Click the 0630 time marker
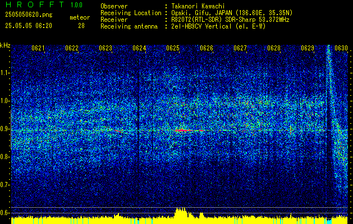Screen dimensions: 353x224 pos(341,48)
